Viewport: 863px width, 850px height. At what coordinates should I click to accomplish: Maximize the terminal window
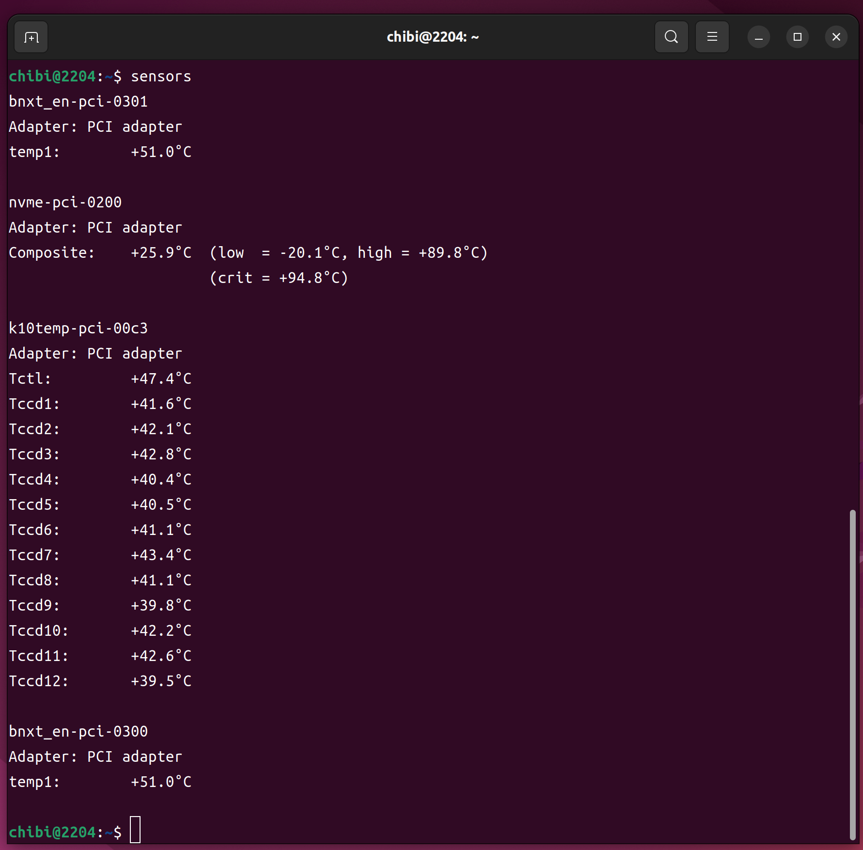pos(797,37)
